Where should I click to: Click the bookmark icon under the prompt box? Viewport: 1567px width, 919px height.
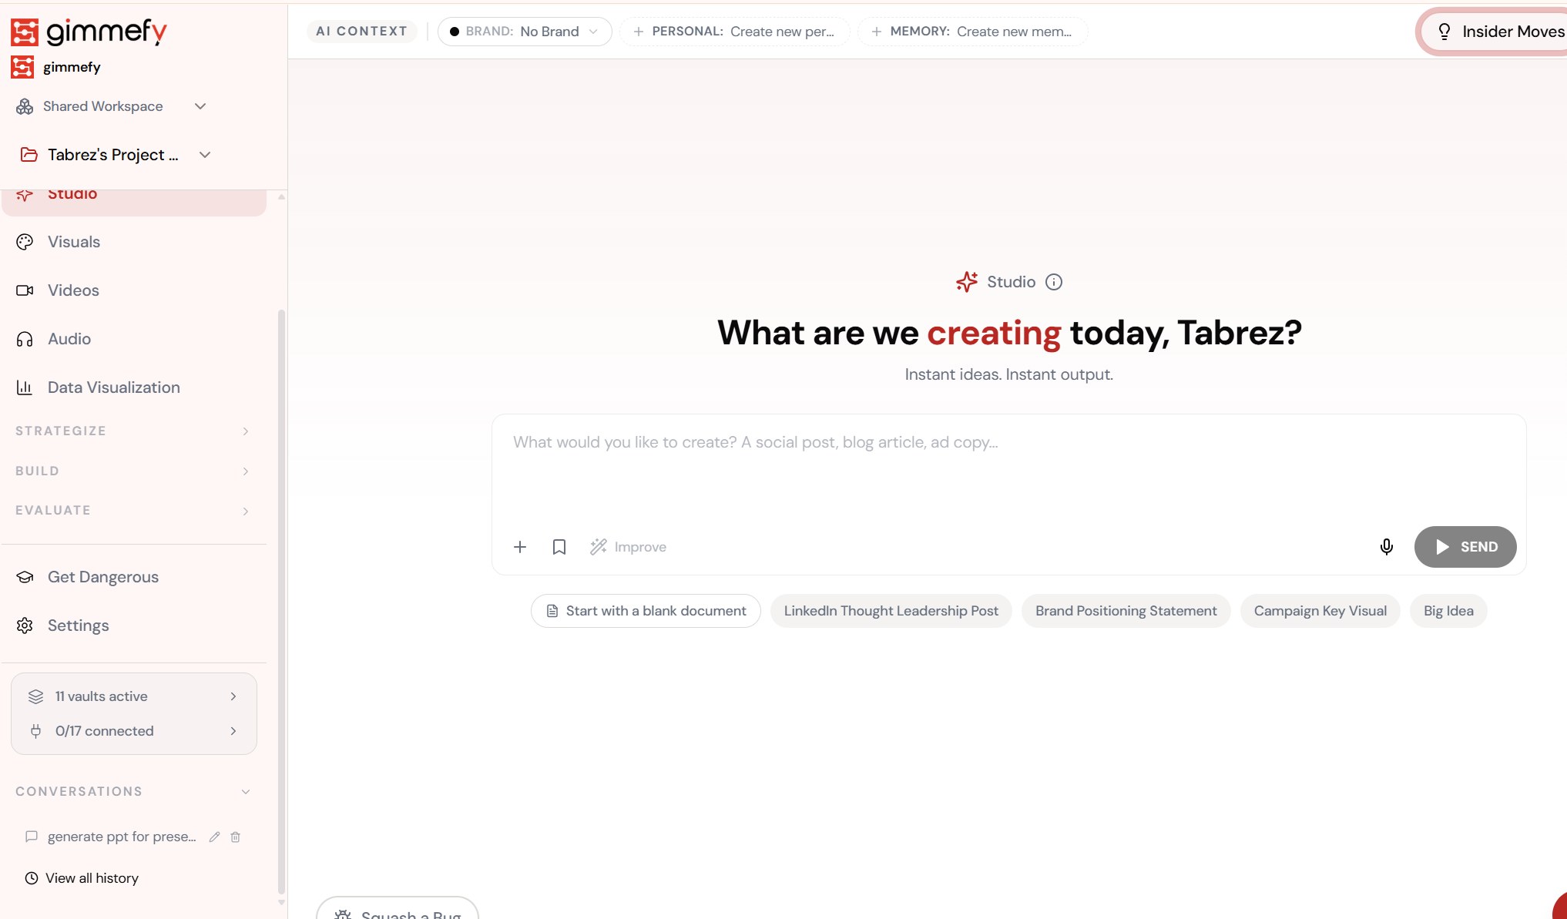tap(559, 547)
